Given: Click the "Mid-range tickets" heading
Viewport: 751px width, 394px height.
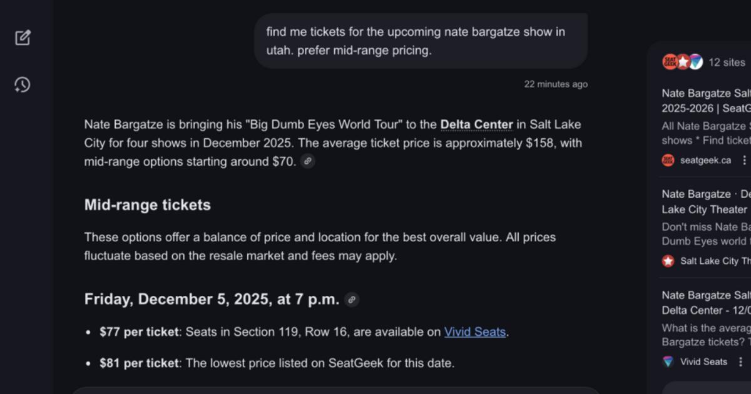Looking at the screenshot, I should click(x=148, y=205).
